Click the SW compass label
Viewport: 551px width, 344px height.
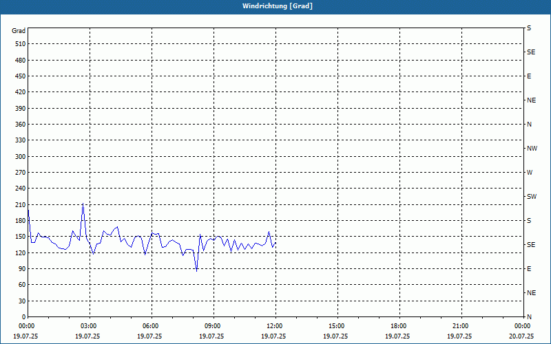[532, 197]
